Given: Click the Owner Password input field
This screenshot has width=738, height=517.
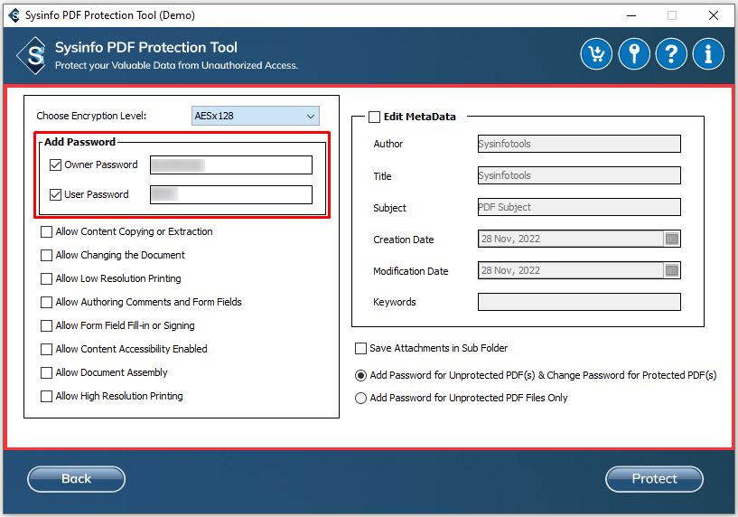Looking at the screenshot, I should [x=231, y=165].
